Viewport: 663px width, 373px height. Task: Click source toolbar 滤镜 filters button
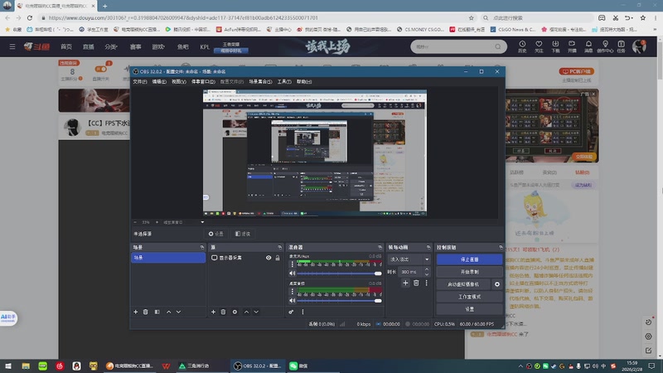coord(243,234)
